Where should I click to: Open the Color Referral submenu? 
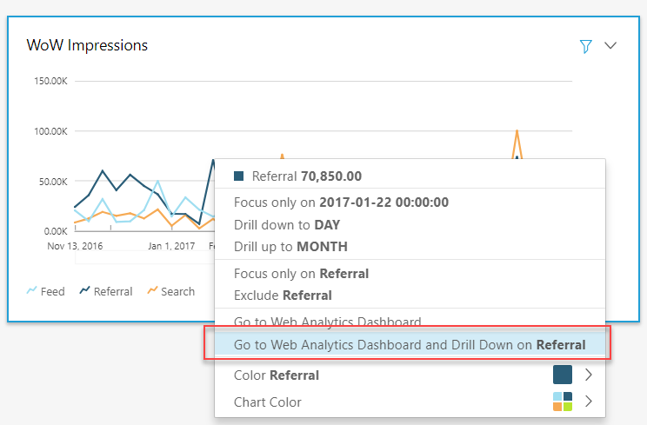[277, 375]
